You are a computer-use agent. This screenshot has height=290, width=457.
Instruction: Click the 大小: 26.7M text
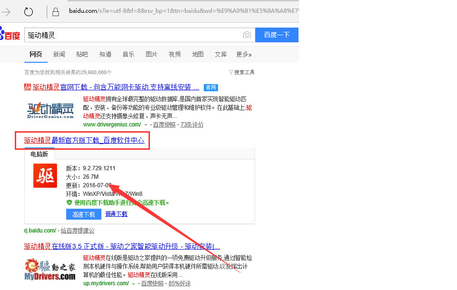click(82, 177)
